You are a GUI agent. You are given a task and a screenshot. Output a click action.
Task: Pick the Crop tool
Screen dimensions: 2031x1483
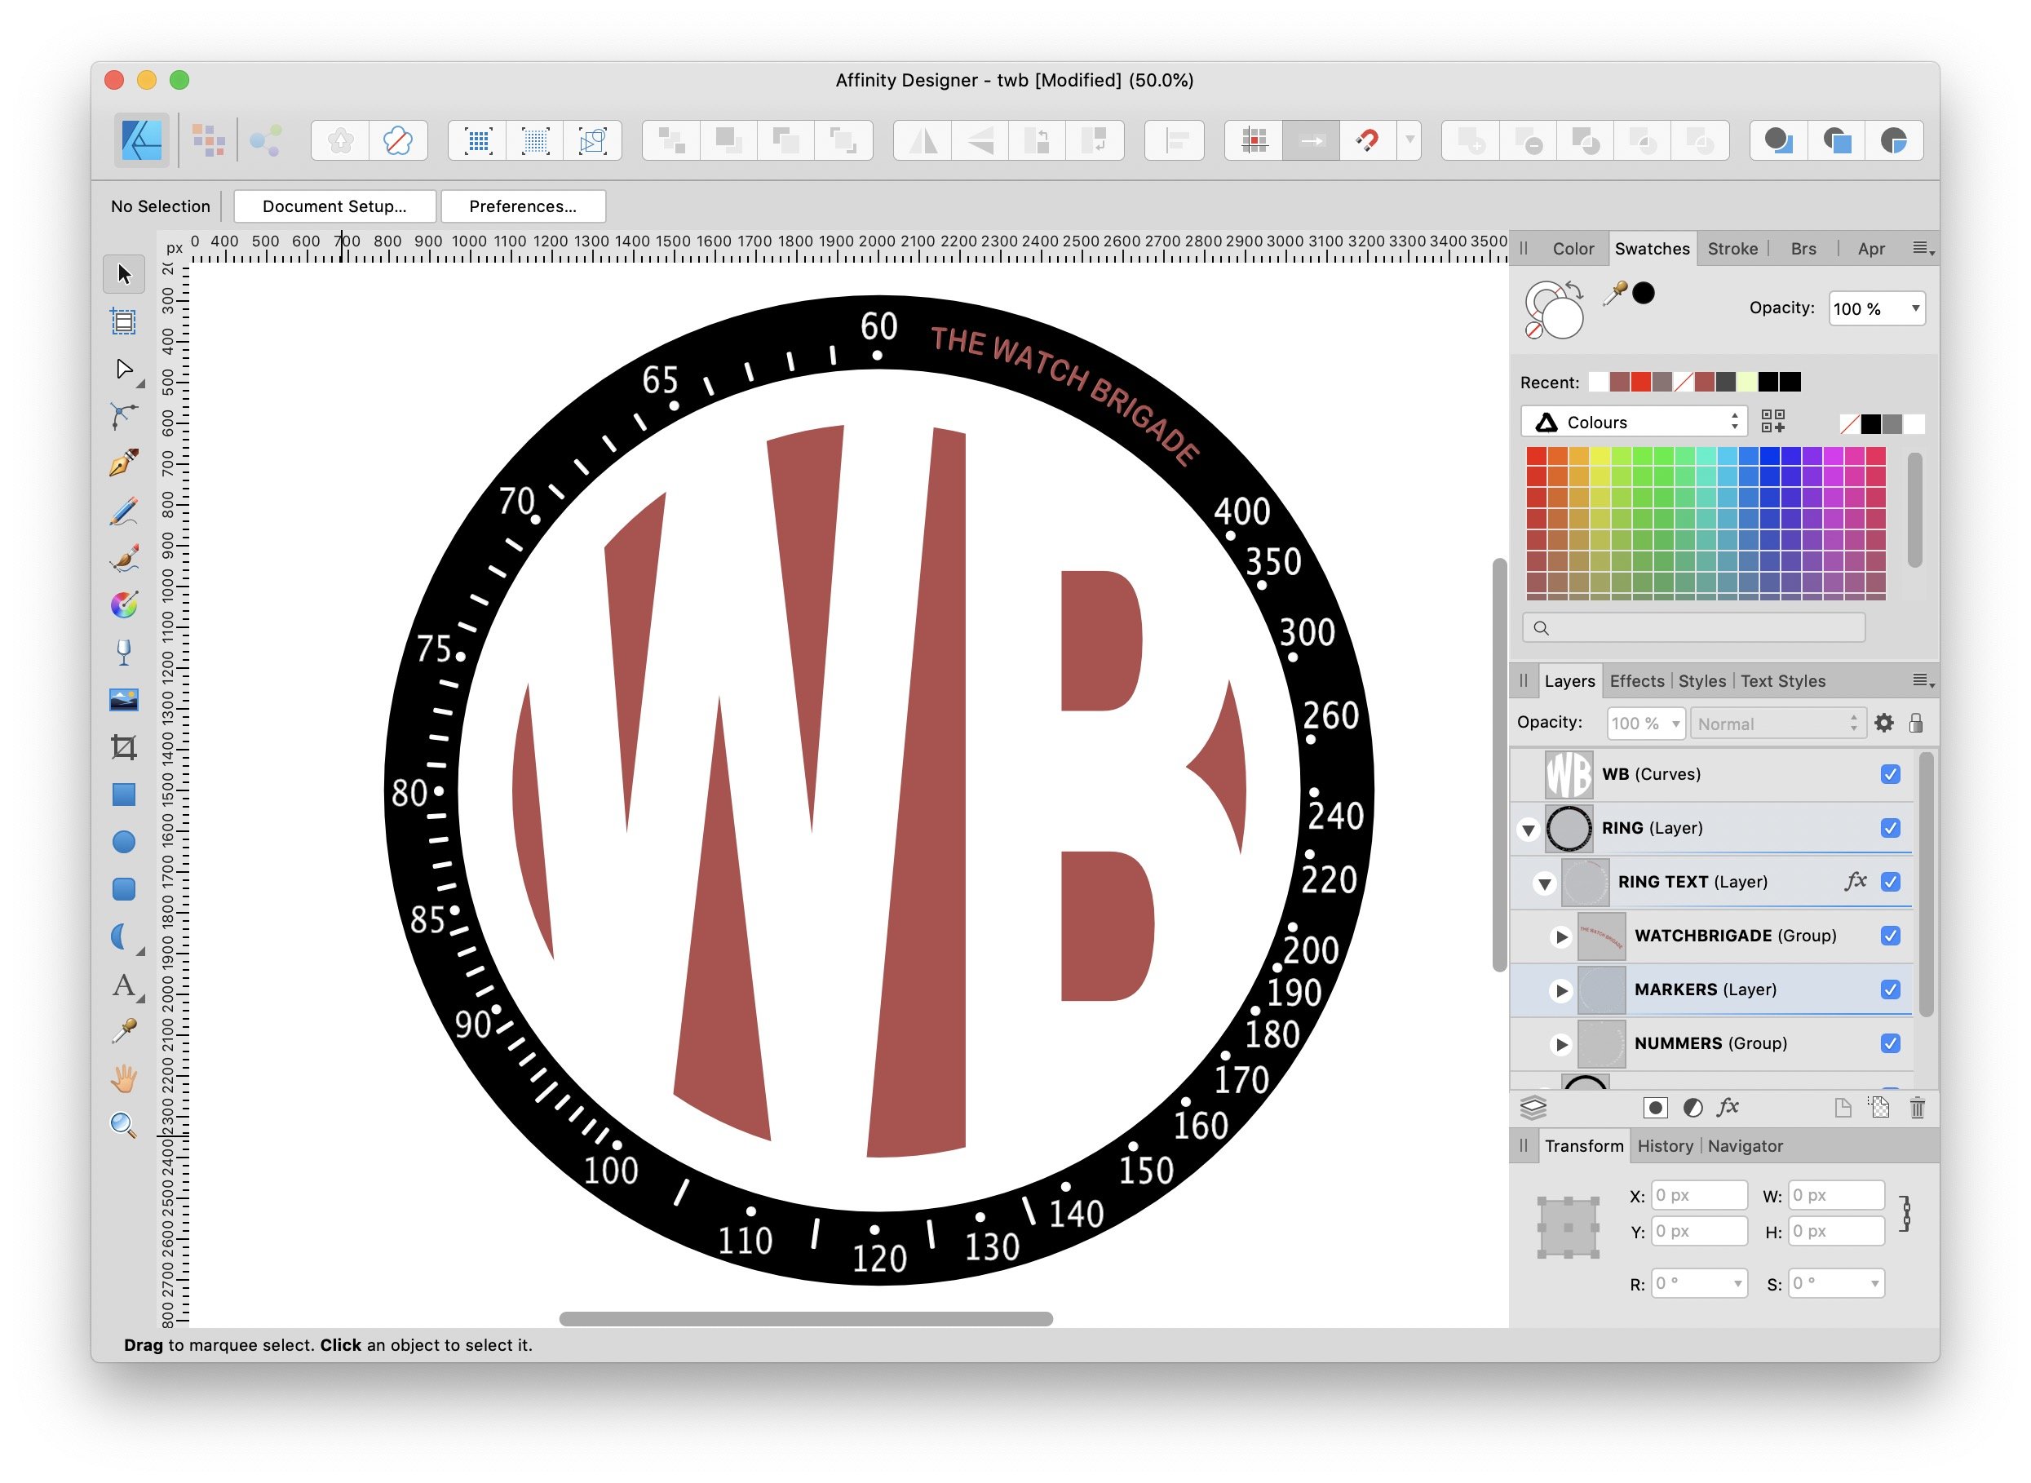[124, 747]
